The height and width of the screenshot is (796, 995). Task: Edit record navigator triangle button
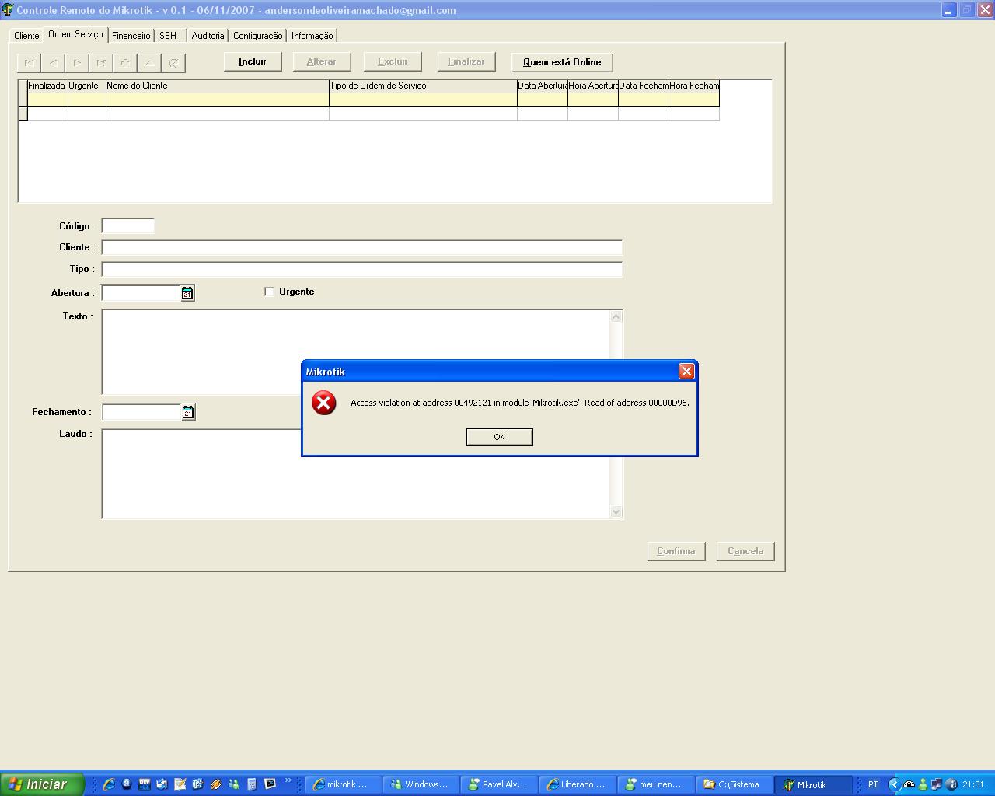pos(149,62)
